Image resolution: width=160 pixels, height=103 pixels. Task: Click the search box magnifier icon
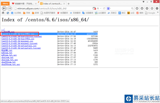(132, 8)
